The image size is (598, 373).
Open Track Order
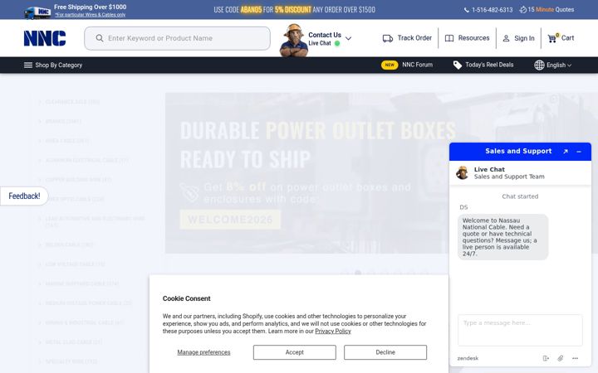point(407,38)
